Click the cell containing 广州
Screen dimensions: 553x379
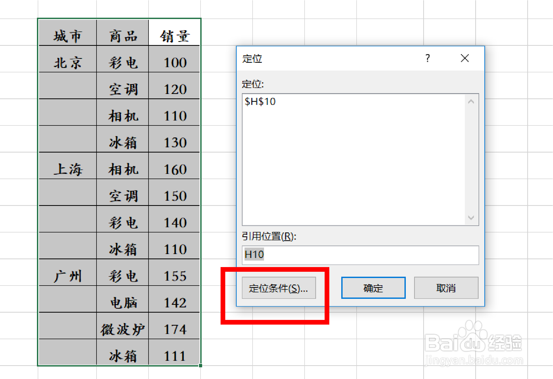(x=68, y=276)
